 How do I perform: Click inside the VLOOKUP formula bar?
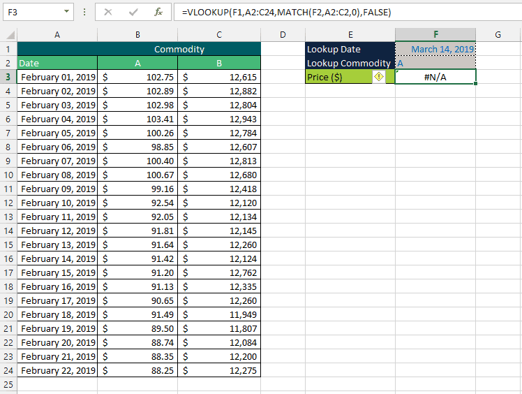tap(348, 13)
